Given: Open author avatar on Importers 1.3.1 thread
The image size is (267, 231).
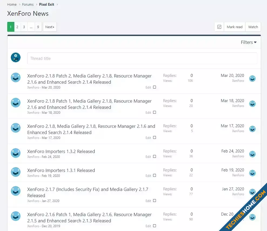Looking at the screenshot, I should (x=16, y=172).
